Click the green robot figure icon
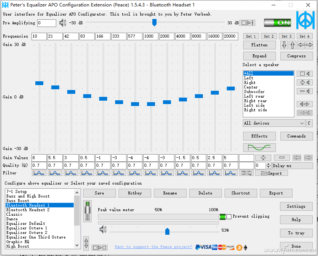The width and height of the screenshot is (318, 256). (87, 211)
